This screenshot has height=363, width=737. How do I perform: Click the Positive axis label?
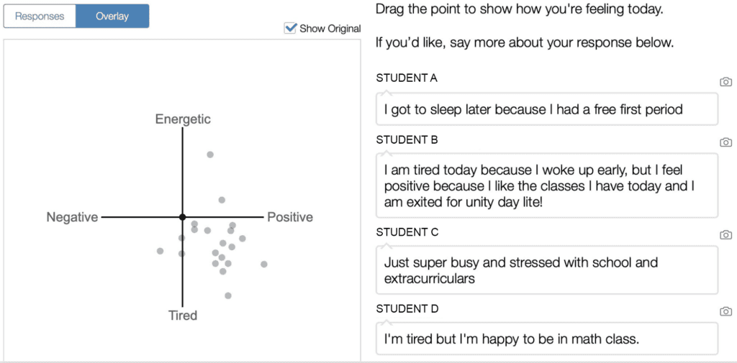290,217
